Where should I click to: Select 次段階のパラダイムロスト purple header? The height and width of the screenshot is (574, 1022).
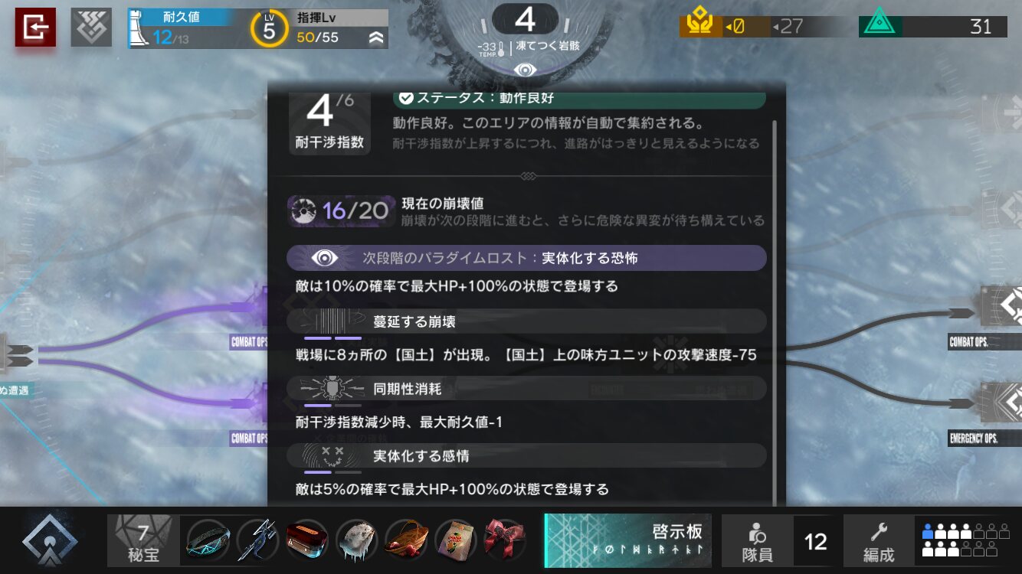coord(526,258)
